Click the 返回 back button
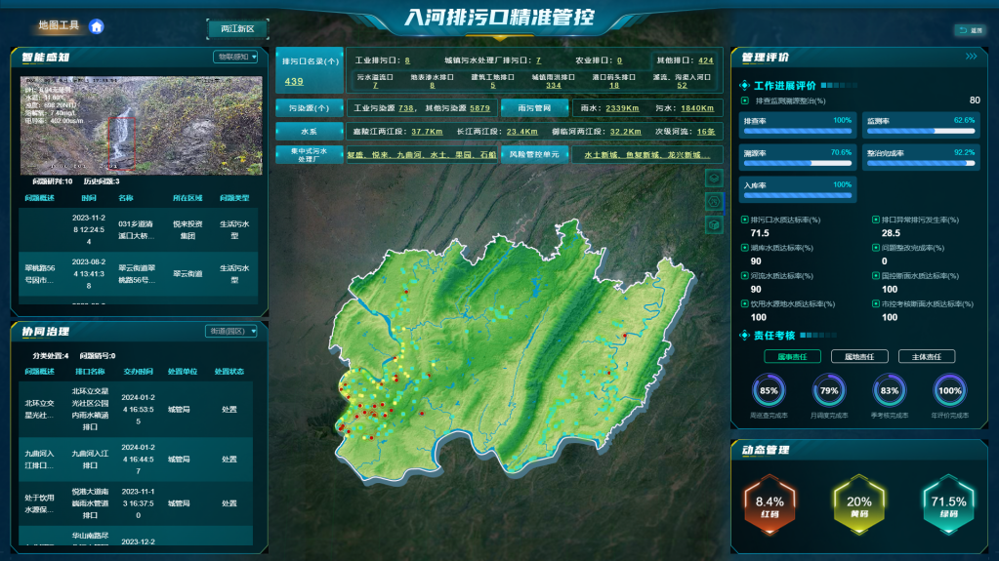The image size is (999, 561). pos(970,30)
